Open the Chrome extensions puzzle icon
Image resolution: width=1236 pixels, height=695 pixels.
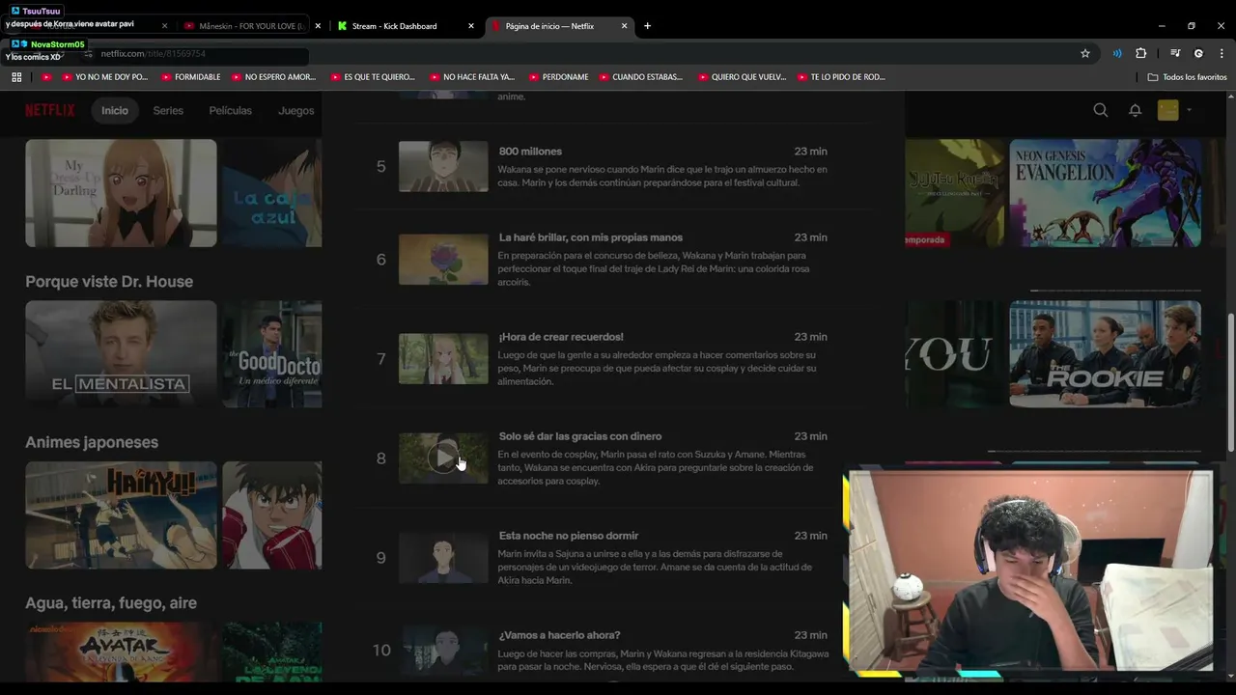(x=1140, y=53)
